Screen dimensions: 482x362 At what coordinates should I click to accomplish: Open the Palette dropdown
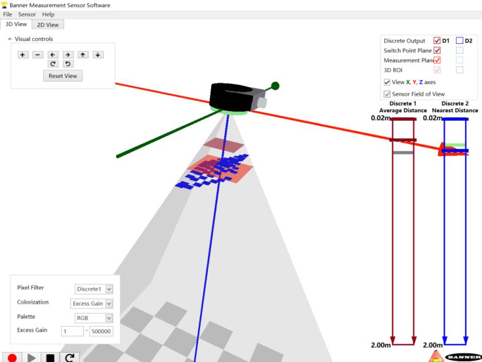(x=94, y=318)
